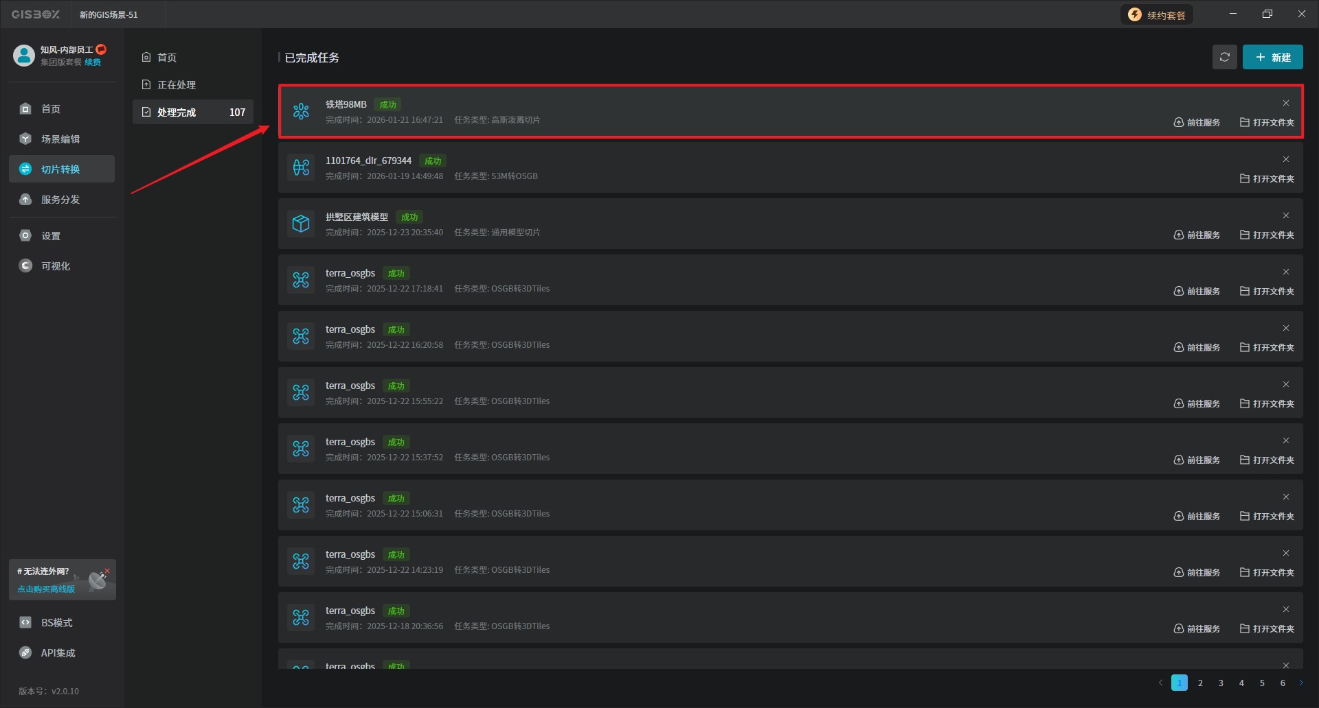This screenshot has height=708, width=1319.
Task: Open 切片转换 in the left sidebar
Action: pyautogui.click(x=60, y=169)
